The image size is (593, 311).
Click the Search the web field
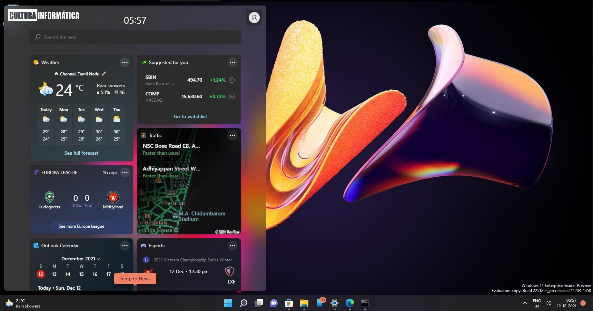[x=135, y=37]
